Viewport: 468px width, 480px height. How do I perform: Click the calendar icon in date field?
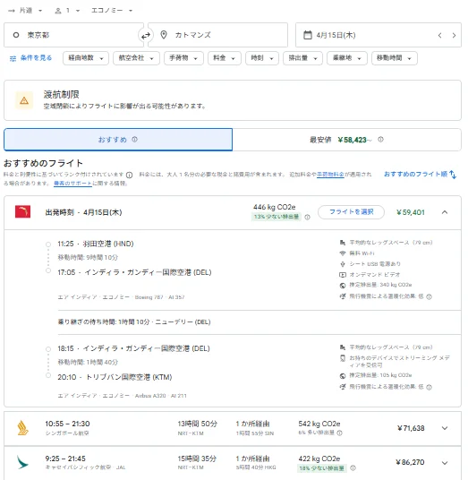[x=308, y=35]
